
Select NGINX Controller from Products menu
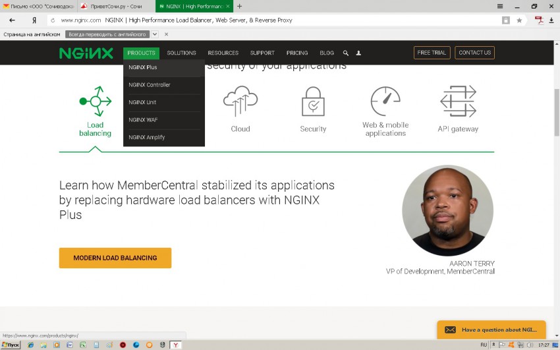[150, 85]
